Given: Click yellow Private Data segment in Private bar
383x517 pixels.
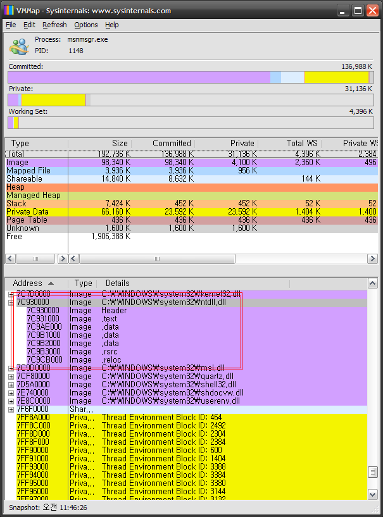Looking at the screenshot, I should coord(53,100).
